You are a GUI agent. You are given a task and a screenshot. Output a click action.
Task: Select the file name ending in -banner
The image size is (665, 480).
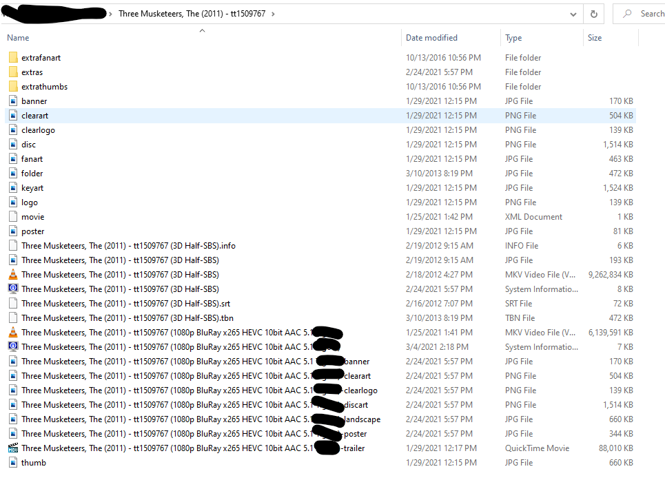[196, 362]
